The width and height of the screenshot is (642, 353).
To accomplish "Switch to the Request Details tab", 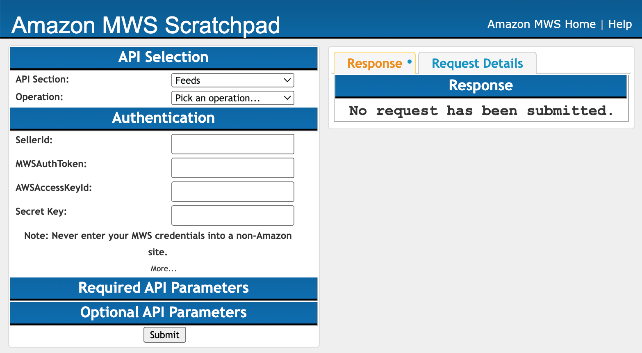I will tap(477, 63).
